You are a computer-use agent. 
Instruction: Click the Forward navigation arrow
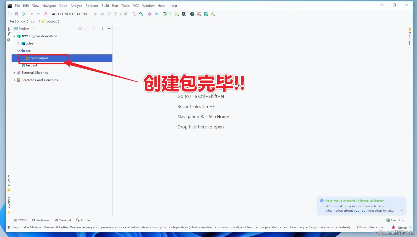click(38, 14)
